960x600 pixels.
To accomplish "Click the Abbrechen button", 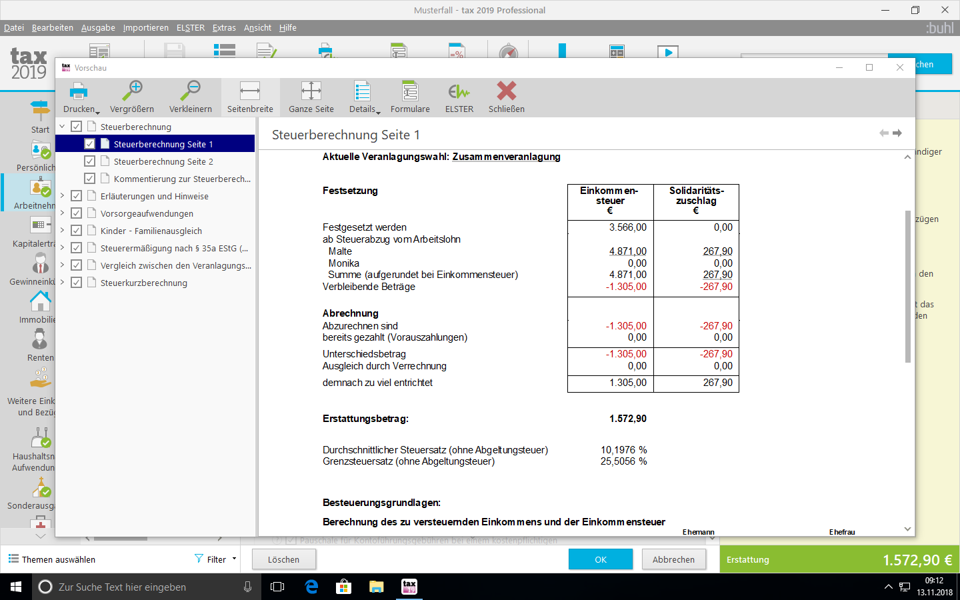I will [674, 559].
